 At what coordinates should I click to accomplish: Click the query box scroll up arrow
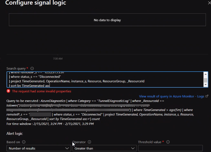click(x=206, y=74)
